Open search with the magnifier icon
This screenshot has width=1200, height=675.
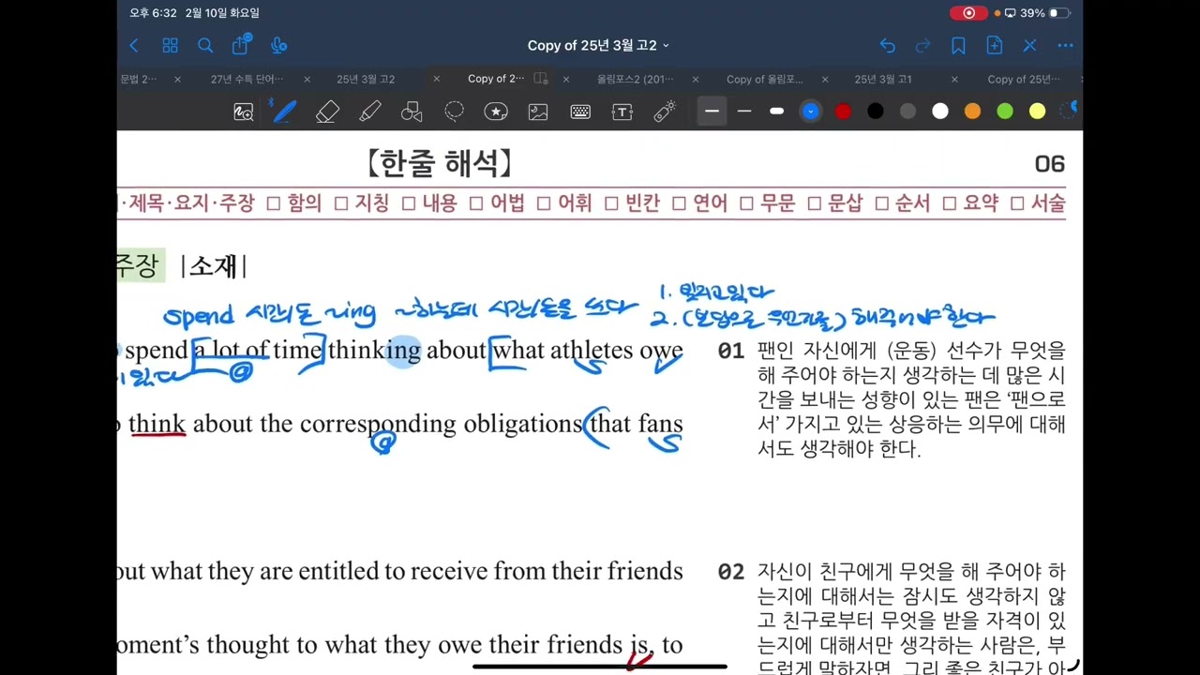[205, 45]
